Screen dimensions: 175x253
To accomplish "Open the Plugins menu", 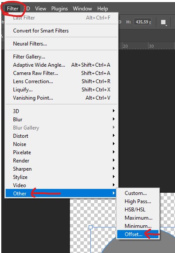I will point(59,9).
